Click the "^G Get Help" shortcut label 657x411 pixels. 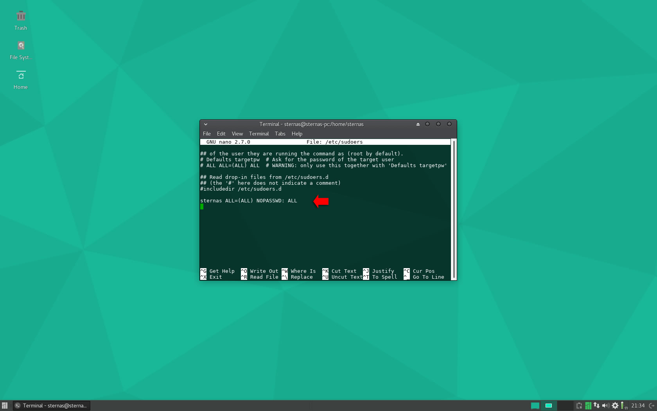pyautogui.click(x=217, y=271)
